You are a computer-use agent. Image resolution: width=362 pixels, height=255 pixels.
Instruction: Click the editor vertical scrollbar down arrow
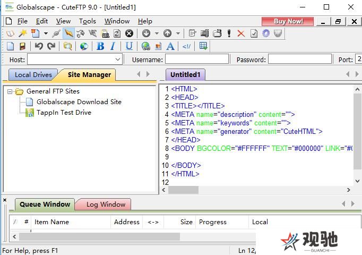[x=357, y=181]
